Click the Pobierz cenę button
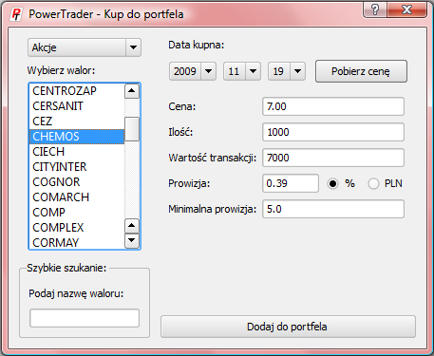 click(361, 71)
